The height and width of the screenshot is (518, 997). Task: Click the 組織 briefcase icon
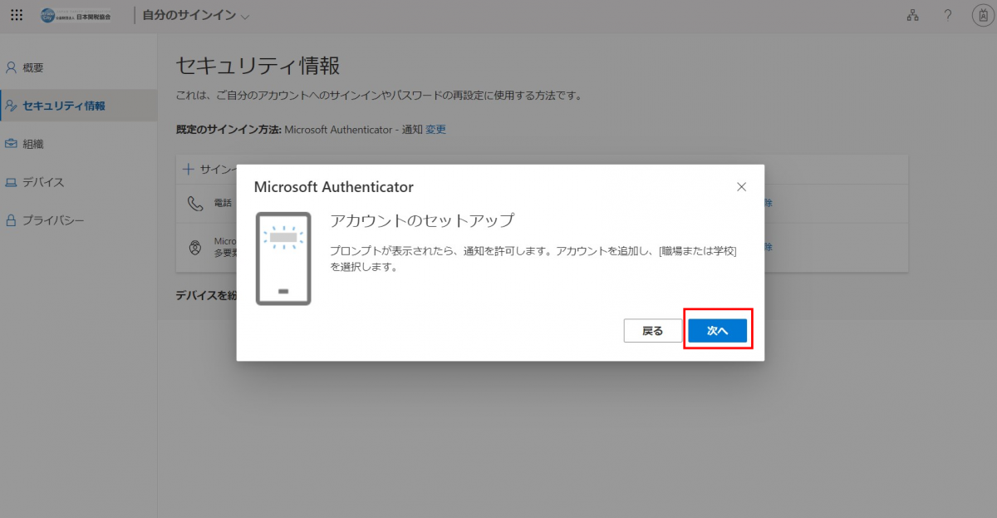(11, 144)
